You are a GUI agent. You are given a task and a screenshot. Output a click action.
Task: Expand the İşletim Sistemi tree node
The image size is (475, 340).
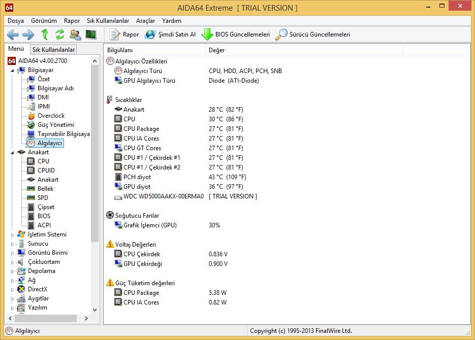click(x=13, y=234)
